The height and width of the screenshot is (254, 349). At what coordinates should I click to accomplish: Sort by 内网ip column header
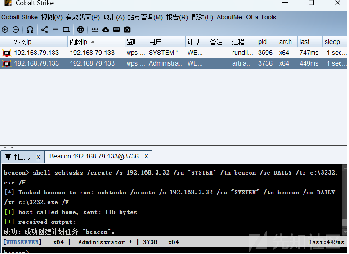pos(96,42)
